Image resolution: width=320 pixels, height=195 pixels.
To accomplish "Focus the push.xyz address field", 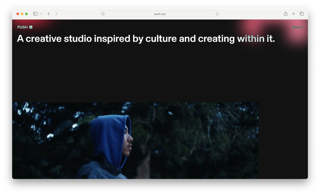I will pyautogui.click(x=160, y=14).
